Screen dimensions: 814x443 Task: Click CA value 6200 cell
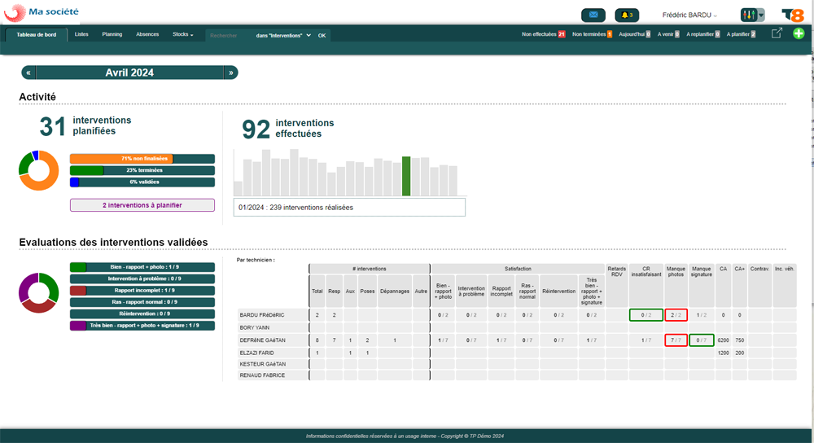[723, 340]
